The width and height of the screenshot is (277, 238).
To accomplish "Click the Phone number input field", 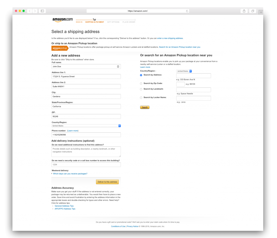I will click(x=86, y=135).
